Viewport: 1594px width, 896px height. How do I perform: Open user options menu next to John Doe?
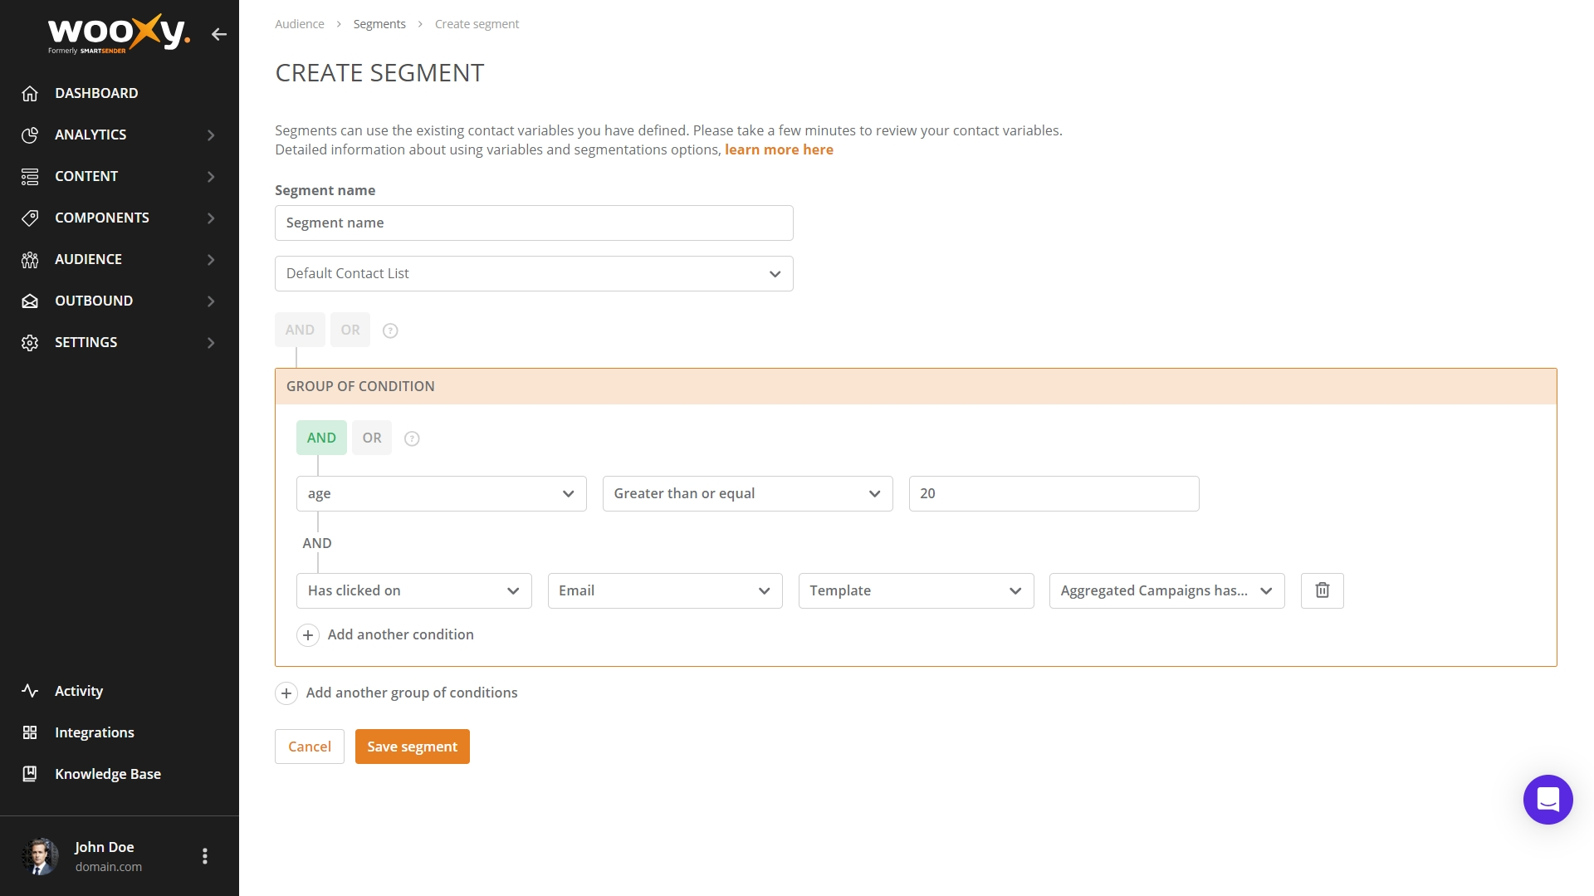(x=205, y=856)
